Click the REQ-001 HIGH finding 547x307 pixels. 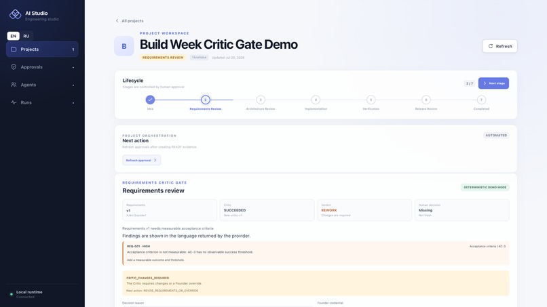point(316,253)
